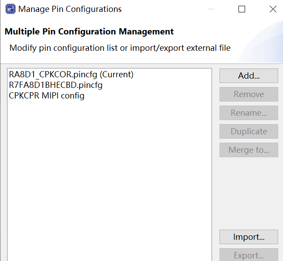The width and height of the screenshot is (283, 261).
Task: Click the e2 studio app icon in title bar
Action: 10,9
